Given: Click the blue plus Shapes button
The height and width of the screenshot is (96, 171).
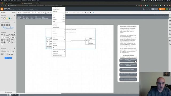Looking at the screenshot, I should click(x=8, y=58).
